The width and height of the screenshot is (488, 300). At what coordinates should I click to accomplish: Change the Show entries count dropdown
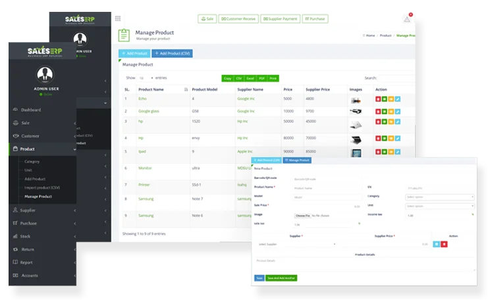(x=143, y=78)
